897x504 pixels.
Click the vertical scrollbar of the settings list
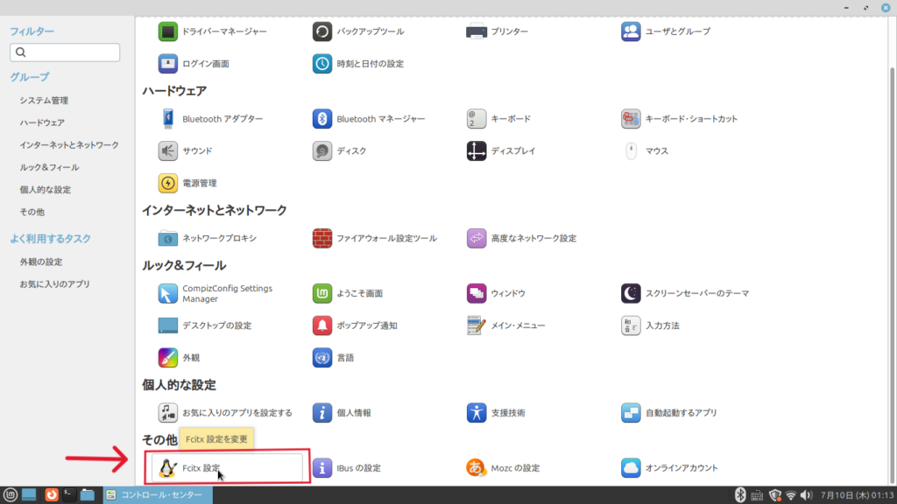[892, 274]
